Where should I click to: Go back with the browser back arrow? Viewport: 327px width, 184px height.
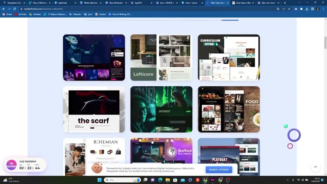4,9
